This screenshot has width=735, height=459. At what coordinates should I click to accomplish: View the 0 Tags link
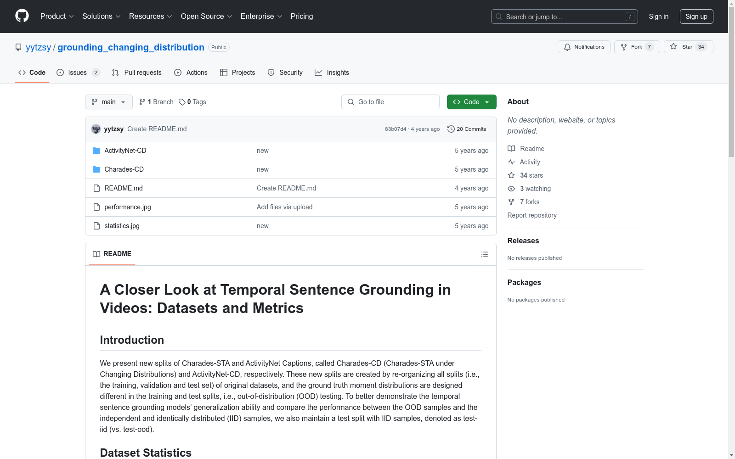pyautogui.click(x=192, y=102)
